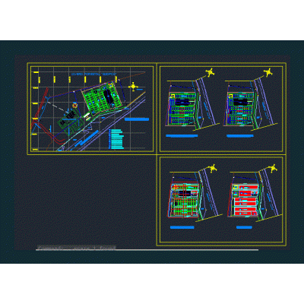The width and height of the screenshot is (304, 304).
Task: Click blue caption under top-right floor plan
Action: pos(240,136)
